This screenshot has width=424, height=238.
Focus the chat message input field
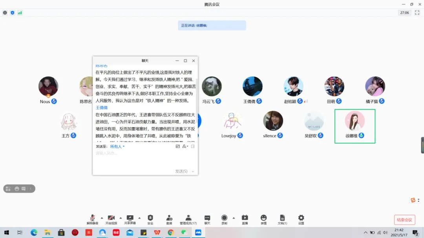pyautogui.click(x=145, y=159)
